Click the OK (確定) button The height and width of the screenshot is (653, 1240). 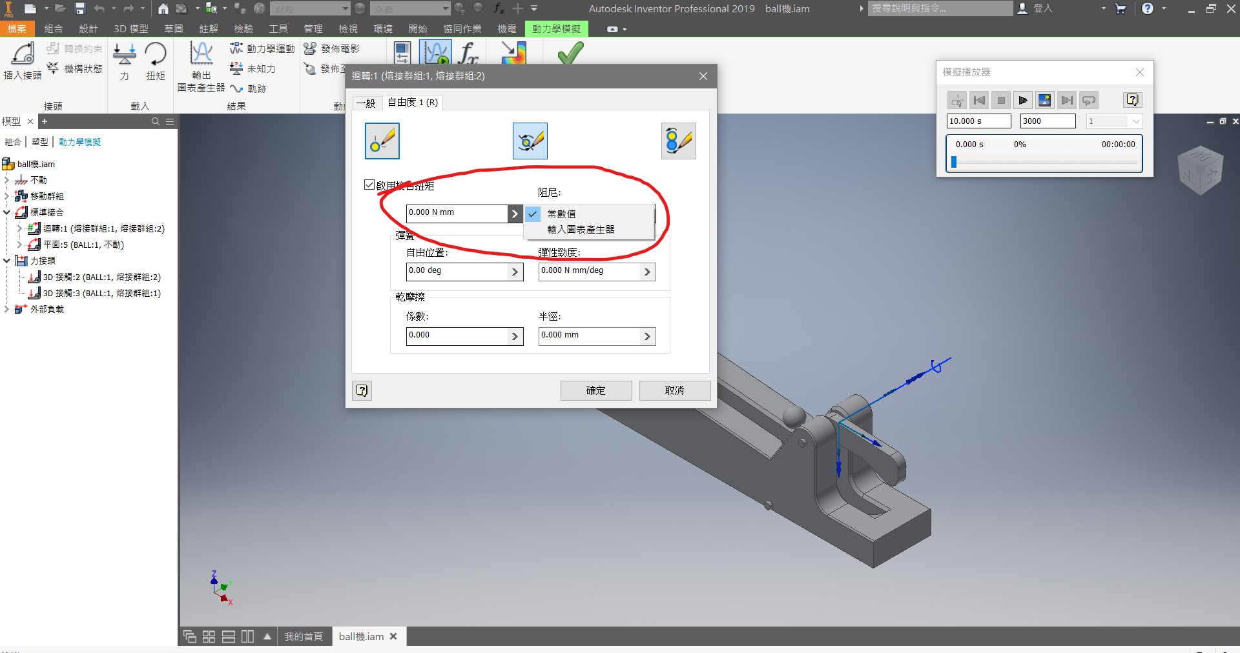(596, 390)
